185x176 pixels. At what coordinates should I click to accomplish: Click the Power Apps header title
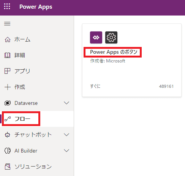click(36, 7)
